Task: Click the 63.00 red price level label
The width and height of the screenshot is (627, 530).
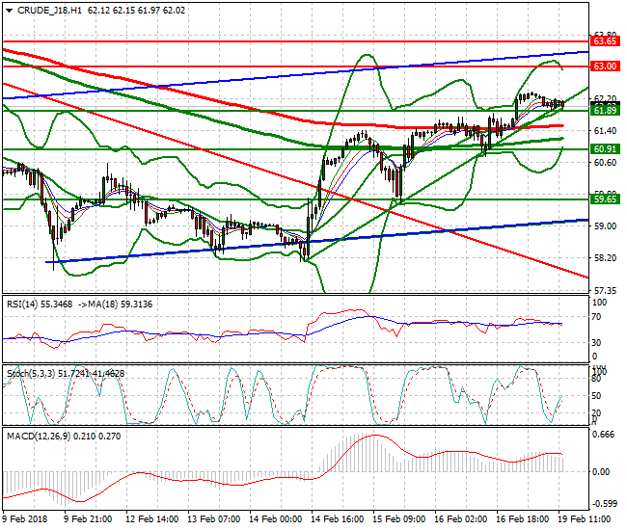Action: click(x=605, y=66)
